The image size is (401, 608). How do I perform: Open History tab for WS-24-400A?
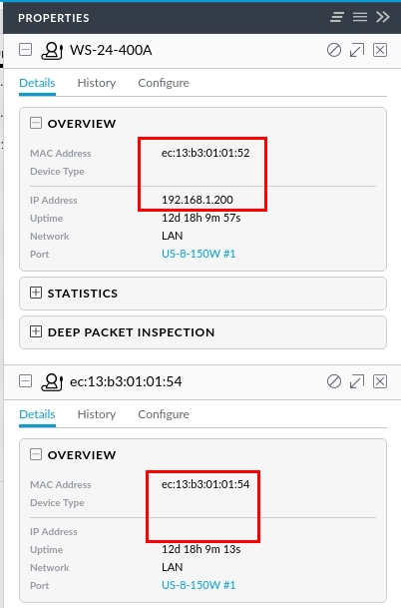pos(97,83)
